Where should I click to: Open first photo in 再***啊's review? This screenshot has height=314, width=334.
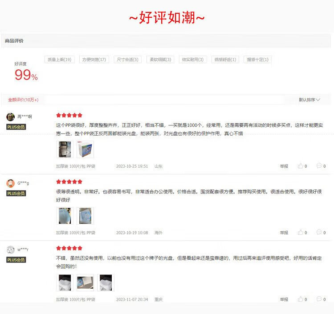[65, 149]
